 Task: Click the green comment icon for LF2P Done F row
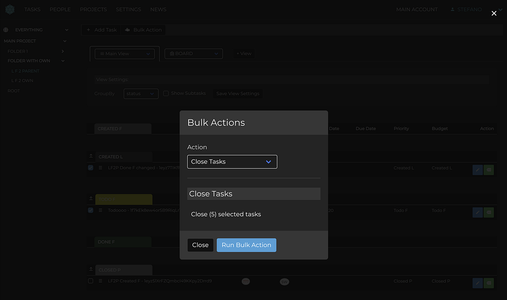489,169
